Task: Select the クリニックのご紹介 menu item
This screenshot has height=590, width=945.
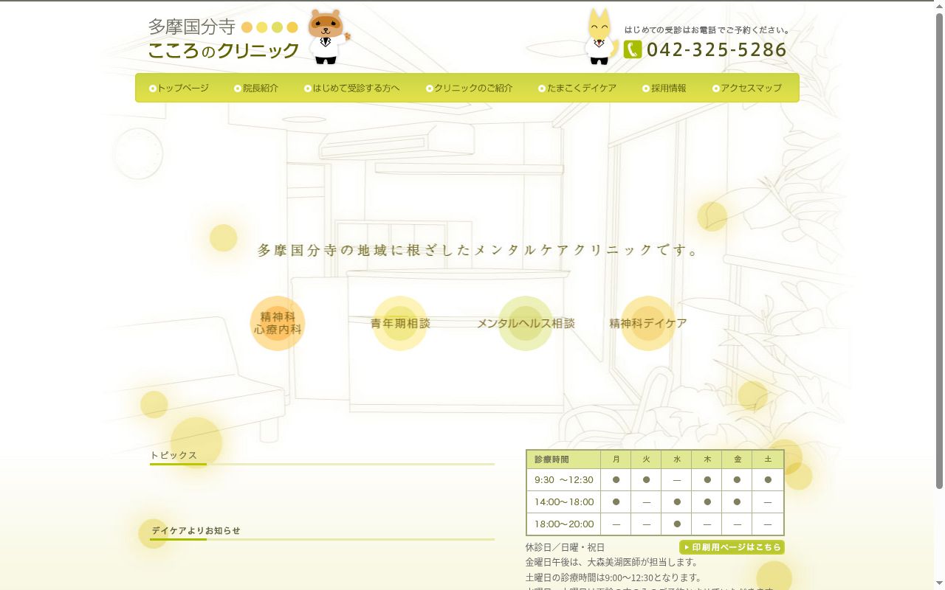Action: coord(469,88)
